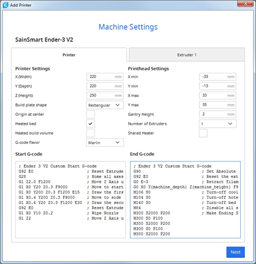Click the Cura logo icon in title bar

coord(5,5)
